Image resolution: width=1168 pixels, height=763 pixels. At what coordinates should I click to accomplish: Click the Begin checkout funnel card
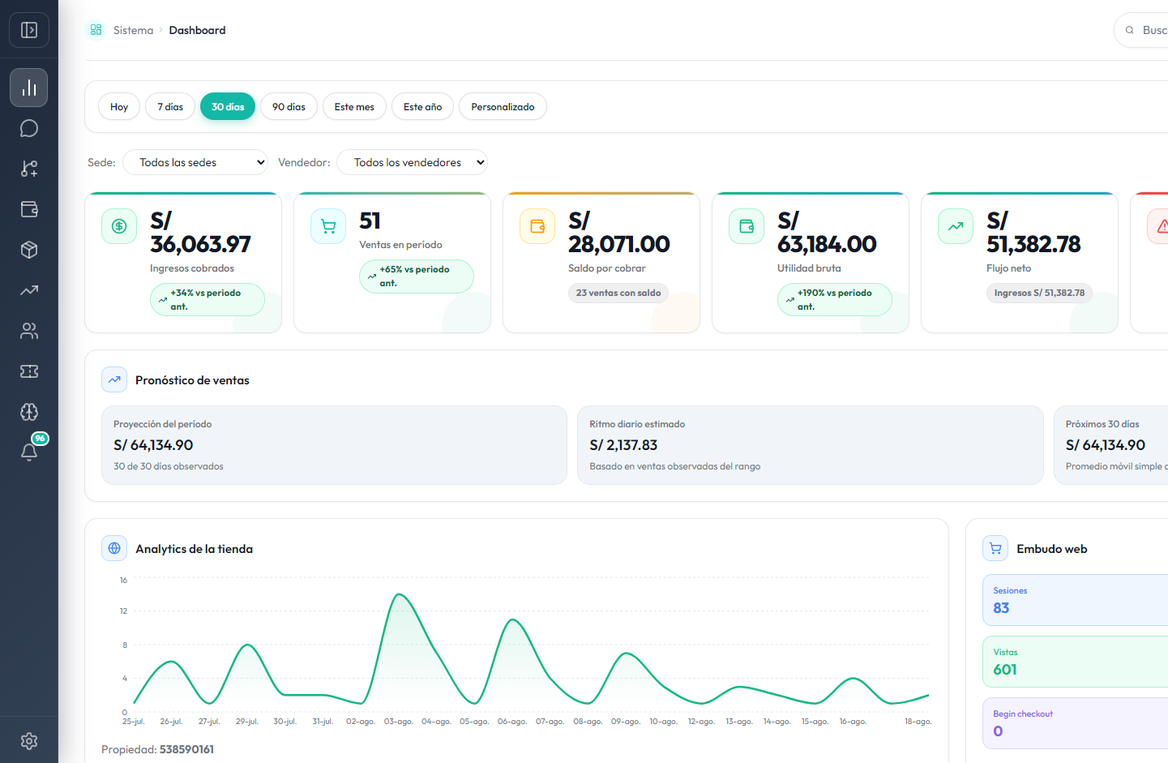[x=1076, y=723]
